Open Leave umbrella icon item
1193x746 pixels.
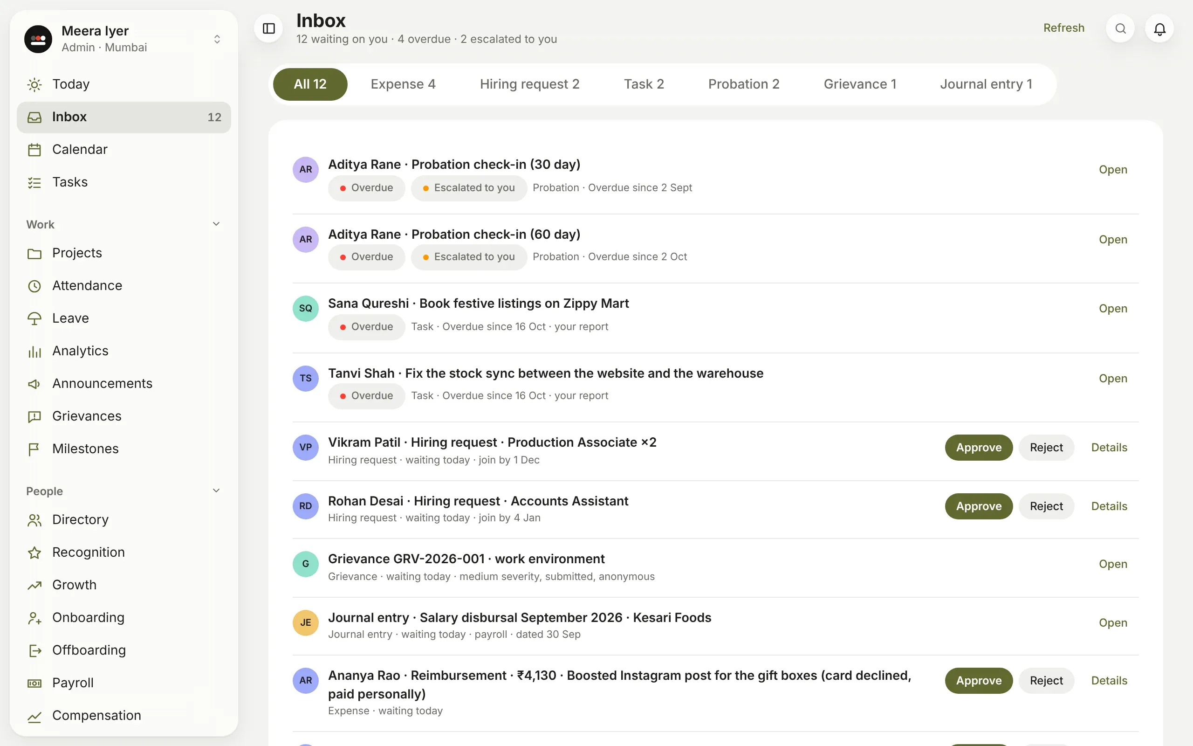click(34, 318)
